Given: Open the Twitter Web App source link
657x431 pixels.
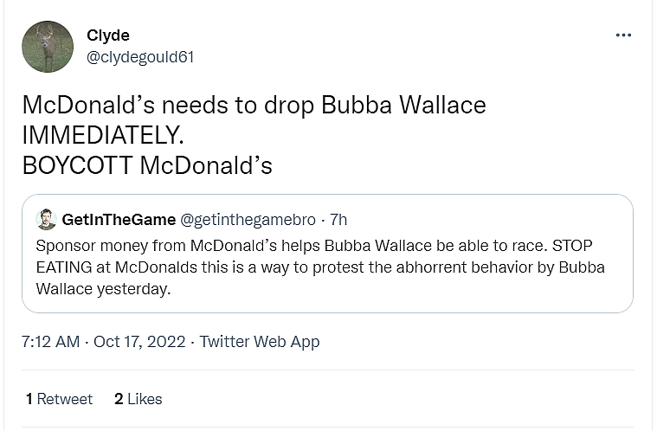Looking at the screenshot, I should click(260, 341).
